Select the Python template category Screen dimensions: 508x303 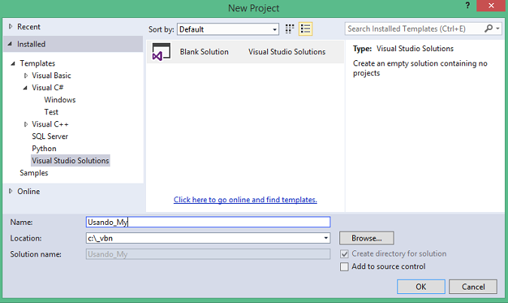(x=44, y=149)
